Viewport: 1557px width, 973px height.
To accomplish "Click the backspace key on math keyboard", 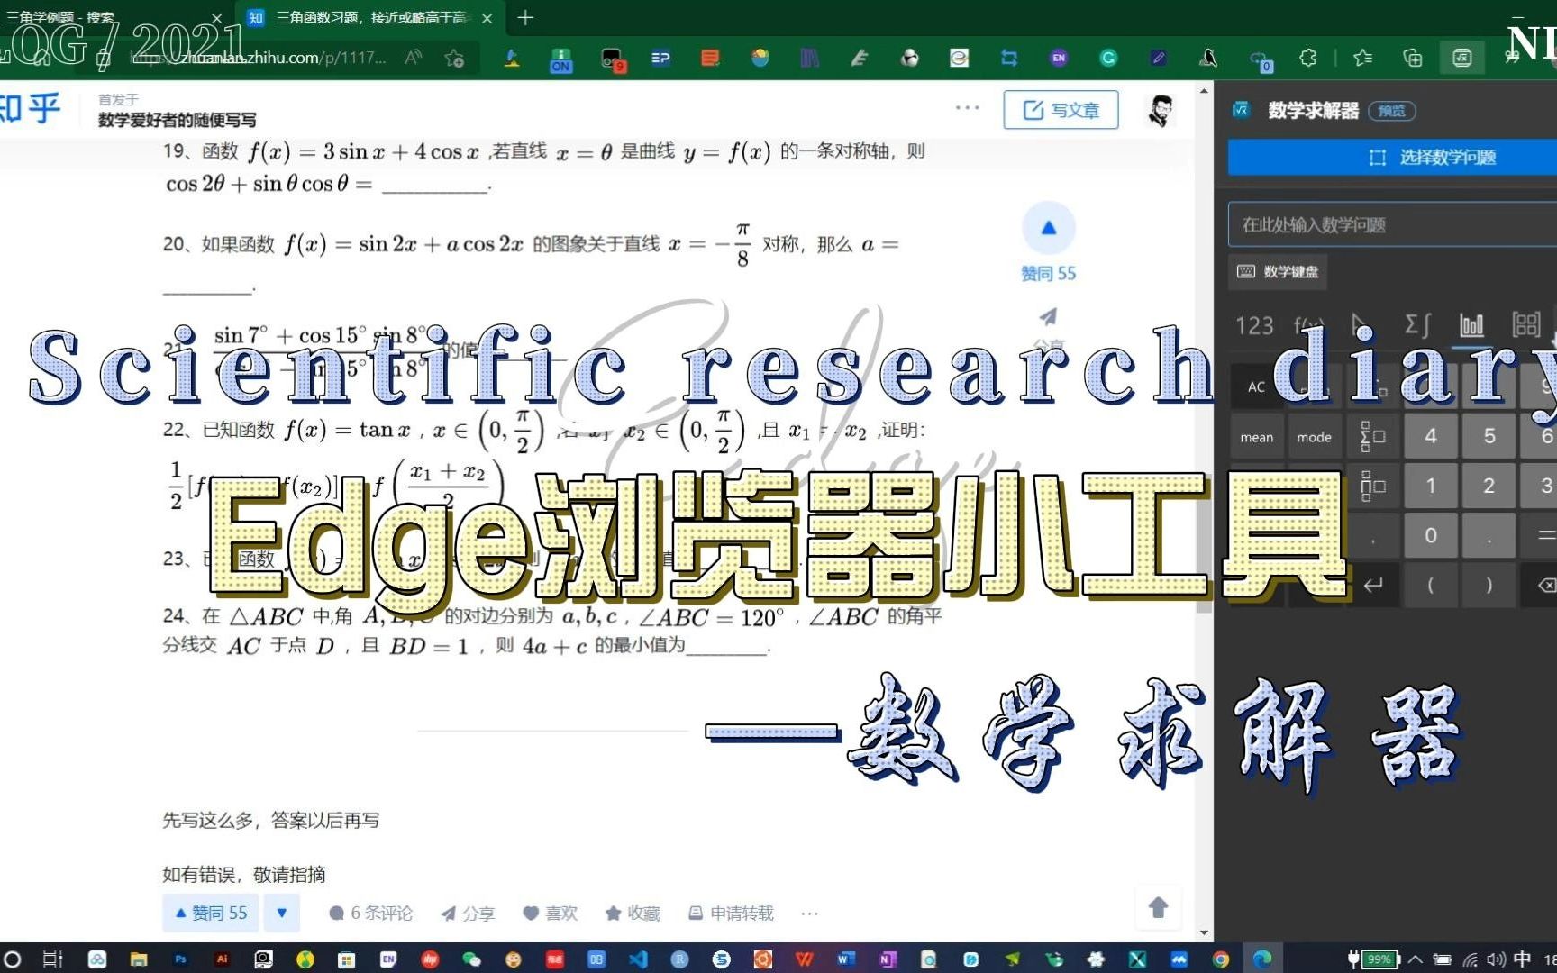I will click(x=1543, y=586).
